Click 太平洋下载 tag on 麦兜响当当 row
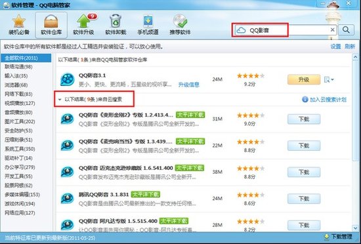 click(x=190, y=141)
